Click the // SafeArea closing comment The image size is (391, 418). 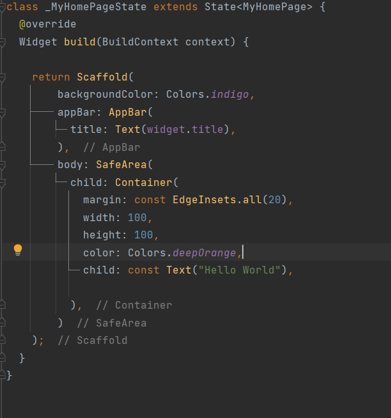point(112,323)
